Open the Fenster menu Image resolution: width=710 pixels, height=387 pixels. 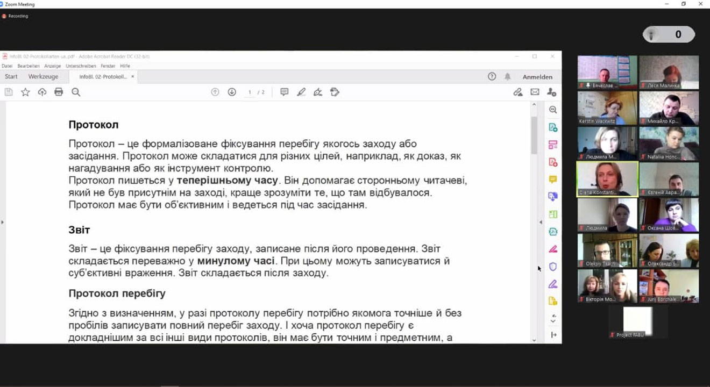(x=108, y=66)
